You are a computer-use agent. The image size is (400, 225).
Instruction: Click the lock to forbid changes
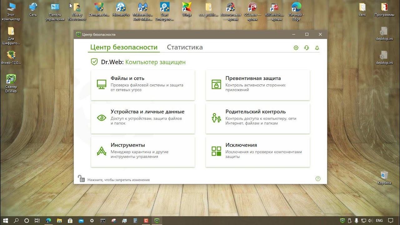pyautogui.click(x=81, y=178)
